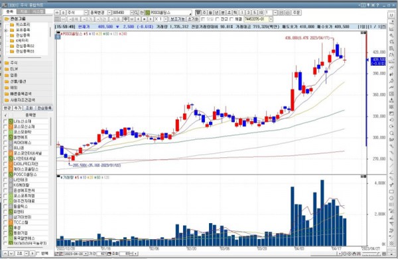The width and height of the screenshot is (398, 259).
Task: Click the 관심등록 button
Action: (x=44, y=108)
